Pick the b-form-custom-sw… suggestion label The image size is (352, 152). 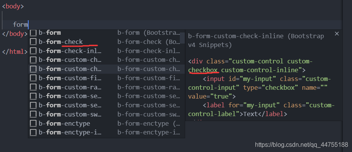[70, 115]
